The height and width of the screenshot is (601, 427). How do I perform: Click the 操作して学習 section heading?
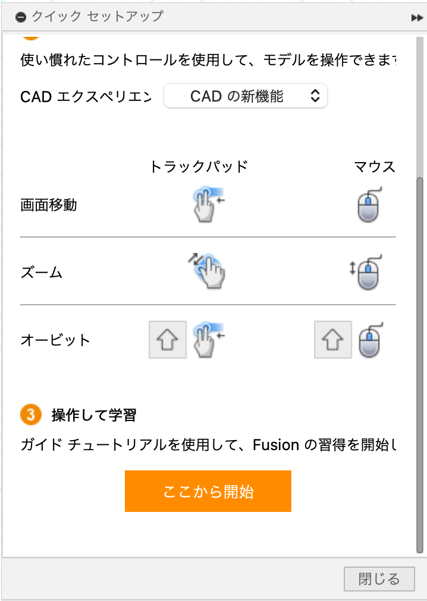94,415
